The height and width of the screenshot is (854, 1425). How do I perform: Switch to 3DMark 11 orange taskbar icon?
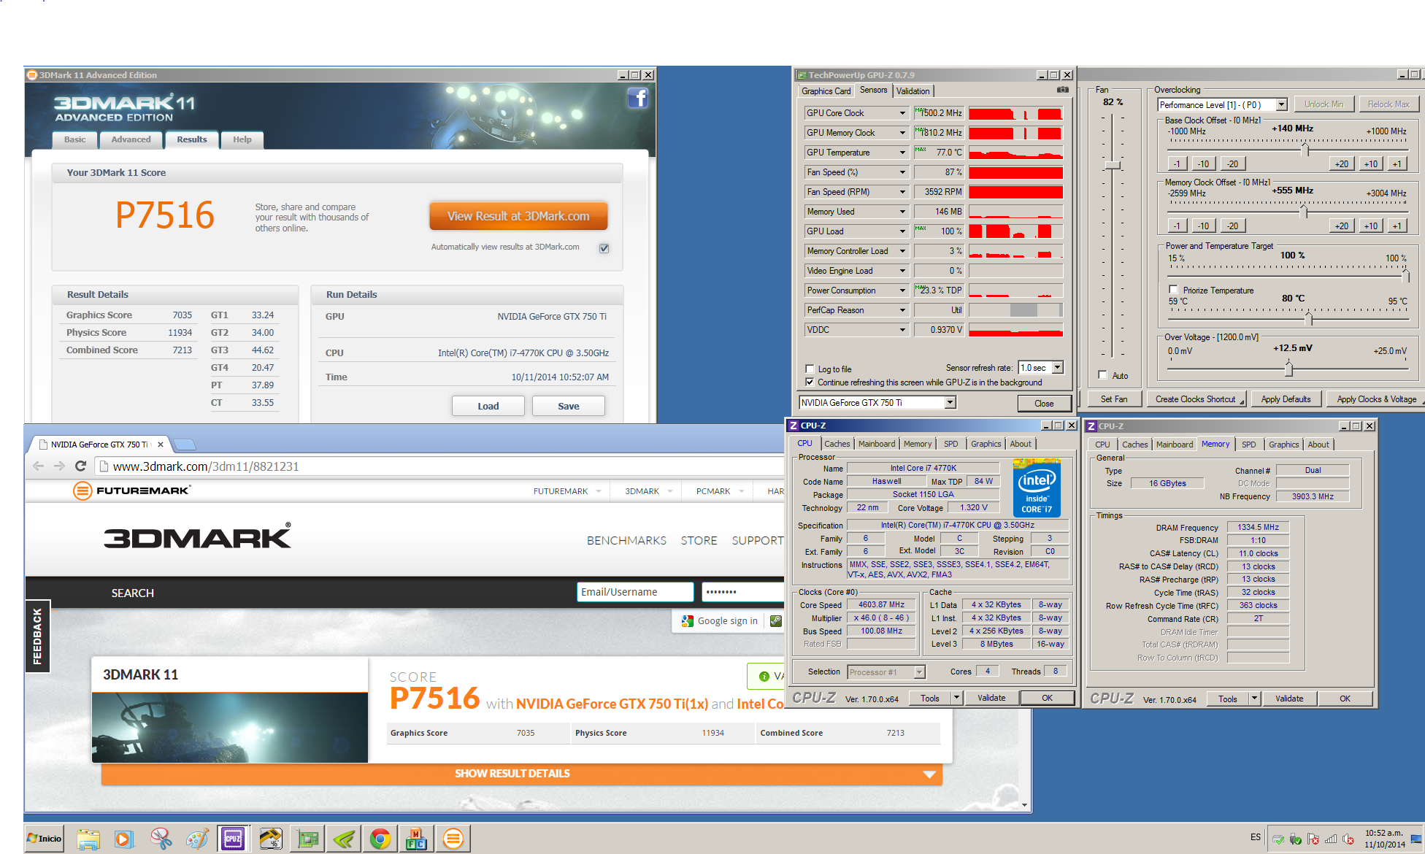453,839
